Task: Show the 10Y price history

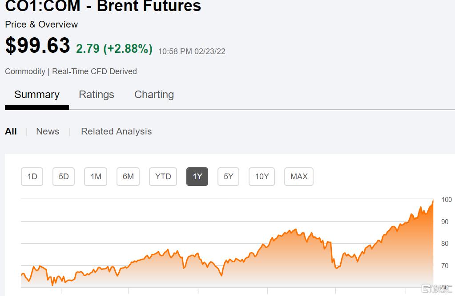Action: point(262,176)
